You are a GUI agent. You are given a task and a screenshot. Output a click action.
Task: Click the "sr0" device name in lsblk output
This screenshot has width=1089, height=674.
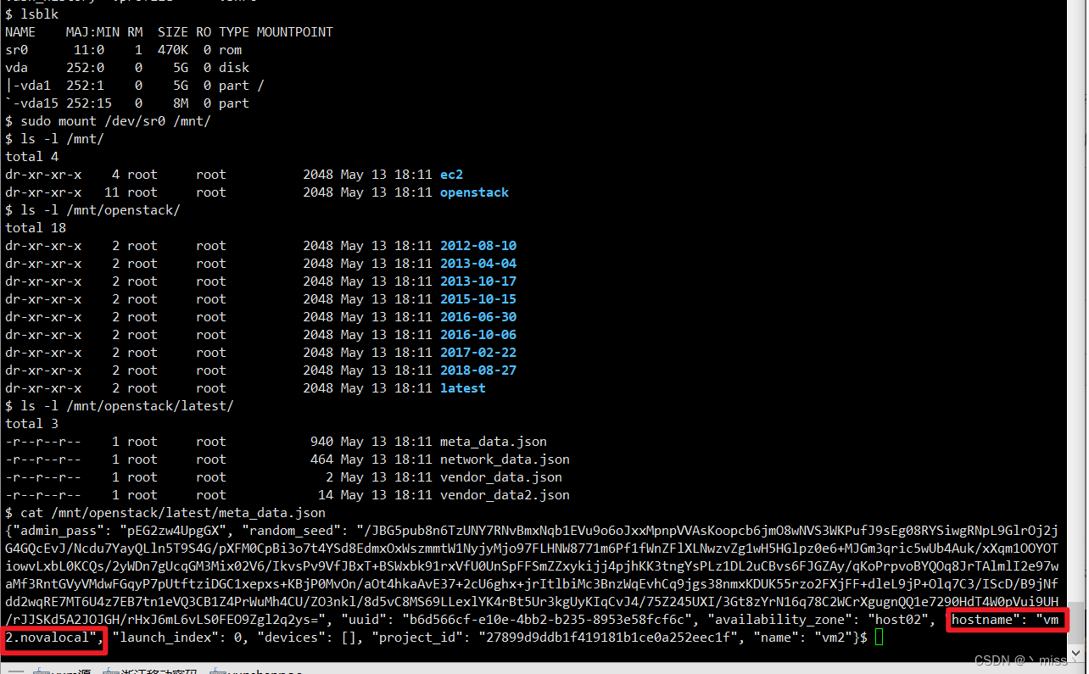tap(16, 50)
